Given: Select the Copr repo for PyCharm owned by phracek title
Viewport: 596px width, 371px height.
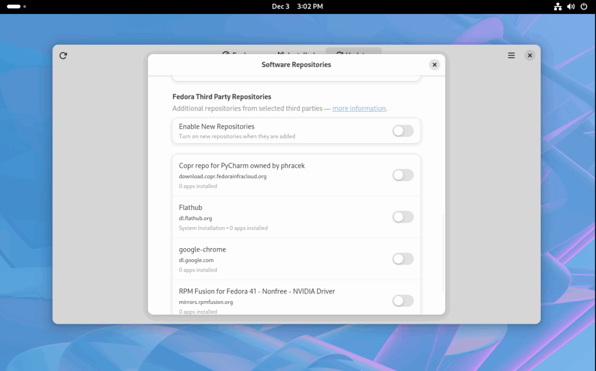Looking at the screenshot, I should point(242,165).
